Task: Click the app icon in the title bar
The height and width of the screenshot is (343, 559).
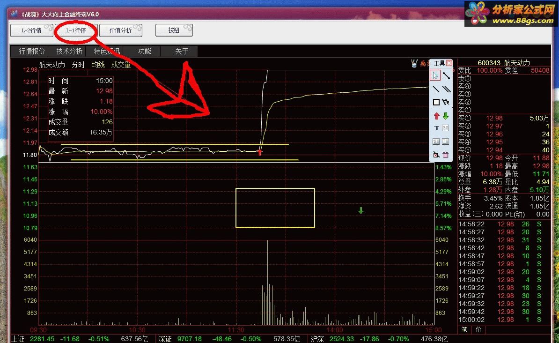Action: coord(14,14)
